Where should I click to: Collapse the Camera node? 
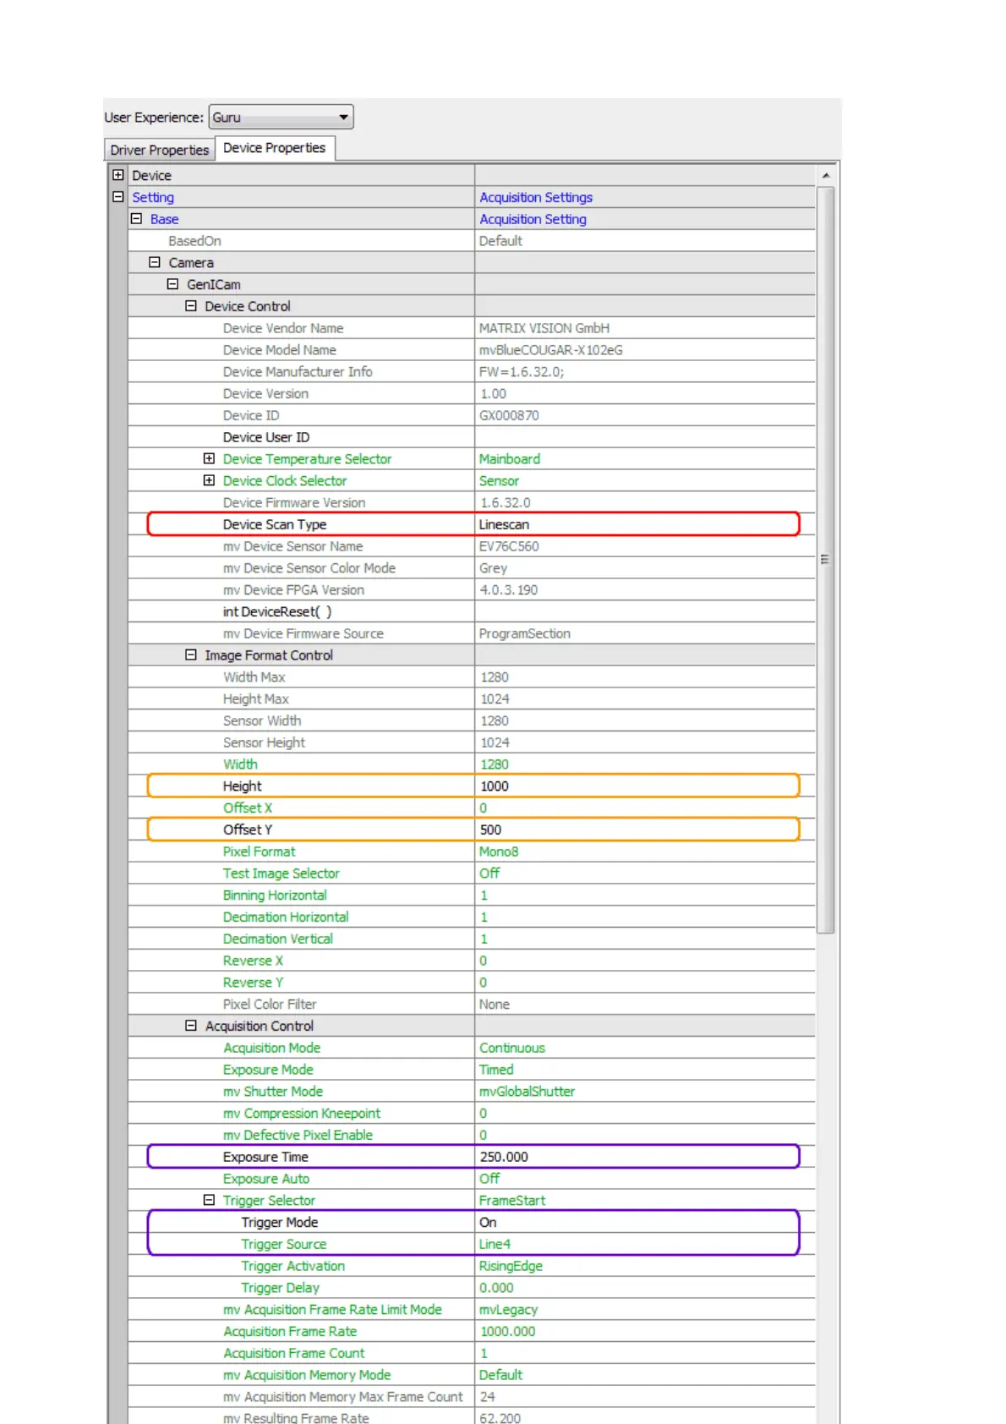(155, 263)
